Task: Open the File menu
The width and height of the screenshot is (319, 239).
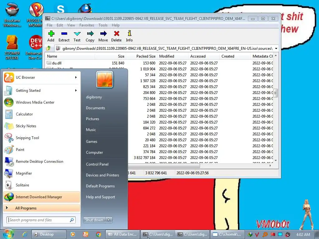Action: click(50, 25)
